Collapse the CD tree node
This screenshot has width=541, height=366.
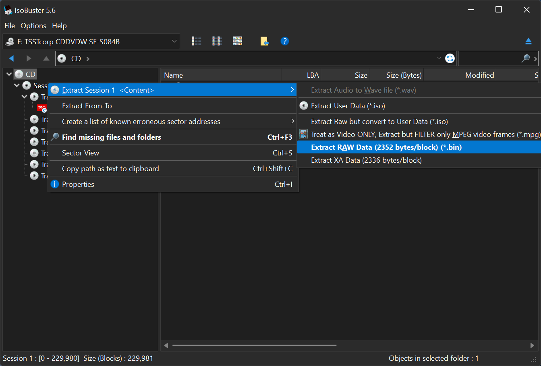[9, 74]
